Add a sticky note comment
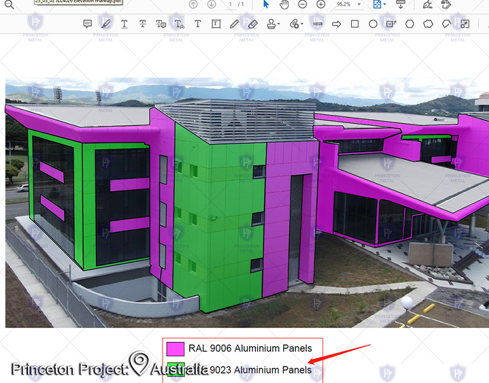 click(88, 24)
